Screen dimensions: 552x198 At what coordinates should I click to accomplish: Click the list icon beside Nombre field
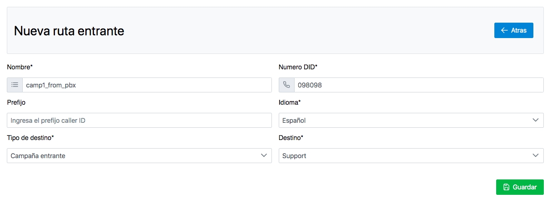coord(15,85)
